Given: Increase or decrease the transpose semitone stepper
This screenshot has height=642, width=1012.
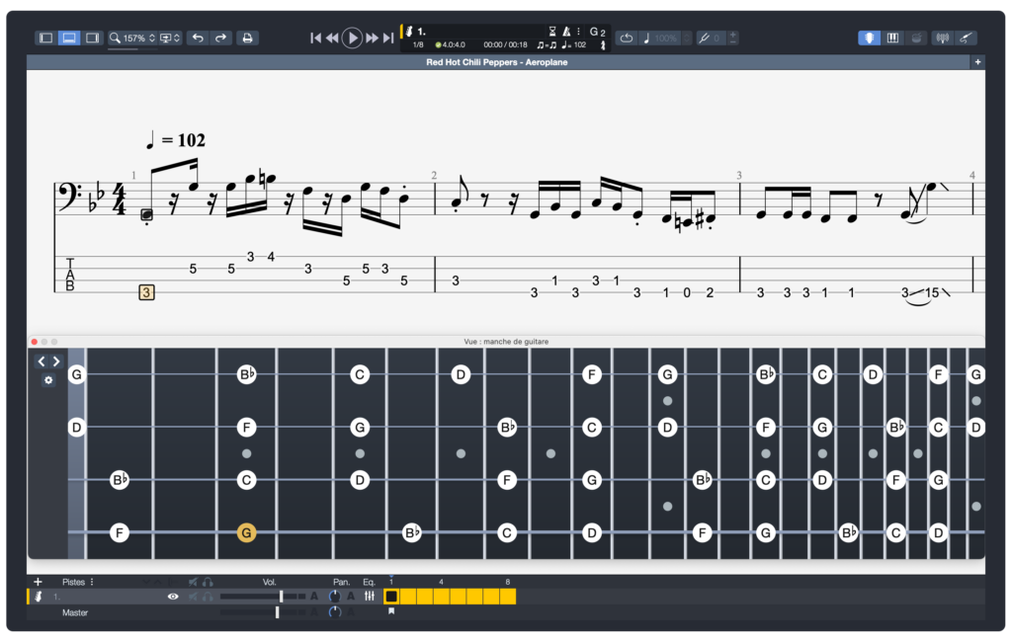Looking at the screenshot, I should 733,39.
